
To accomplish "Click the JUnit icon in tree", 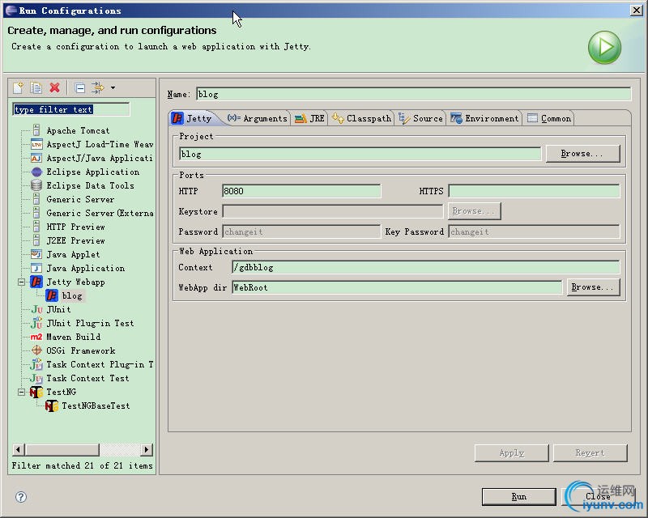I will click(36, 309).
